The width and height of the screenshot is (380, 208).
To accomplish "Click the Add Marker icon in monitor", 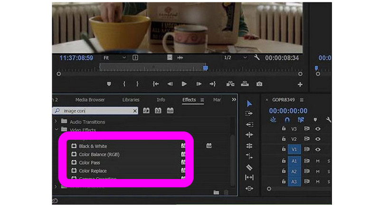I will point(109,84).
